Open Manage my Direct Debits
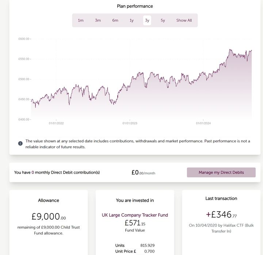Viewport: 263px width, 255px height. click(221, 173)
